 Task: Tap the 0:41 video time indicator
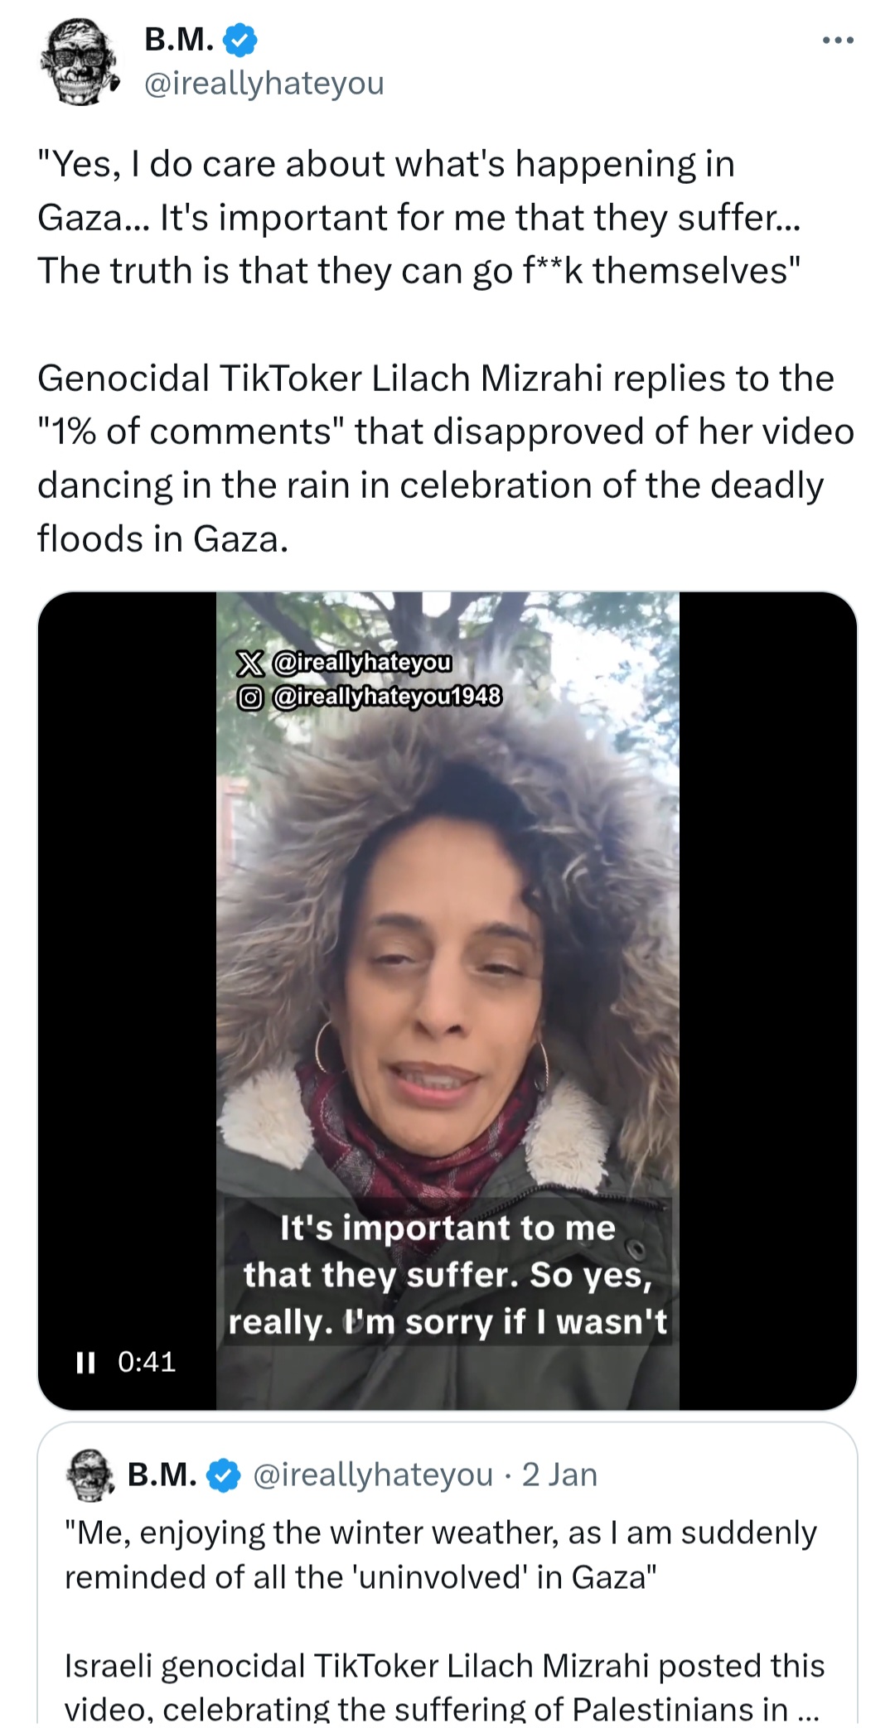(147, 1362)
